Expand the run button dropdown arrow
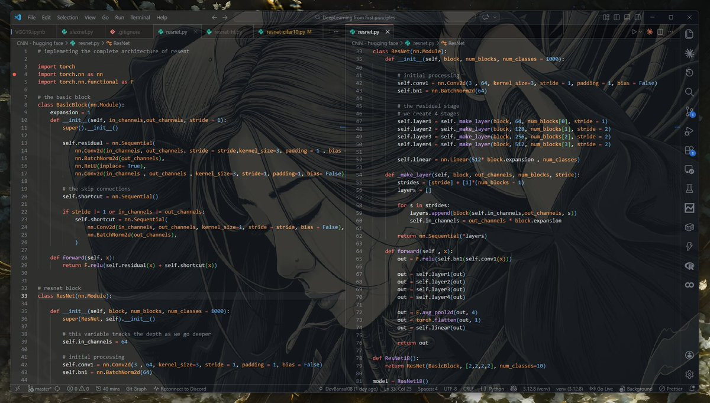Image resolution: width=710 pixels, height=403 pixels. click(x=641, y=31)
